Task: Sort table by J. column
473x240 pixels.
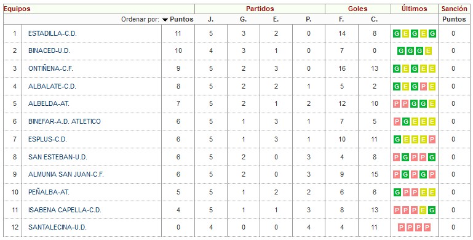Action: (x=210, y=19)
